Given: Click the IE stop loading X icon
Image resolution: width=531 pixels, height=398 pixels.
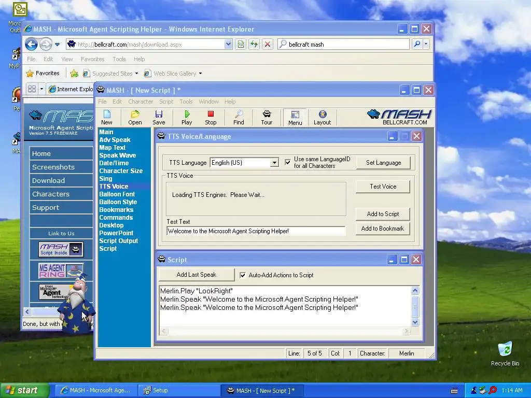Looking at the screenshot, I should coord(268,45).
